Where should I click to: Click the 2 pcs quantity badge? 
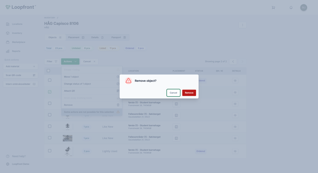[x=86, y=151]
